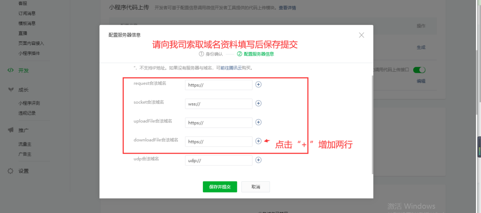This screenshot has height=213, width=481.
Task: Click plus icon beside request合法域名 field
Action: pyautogui.click(x=259, y=84)
